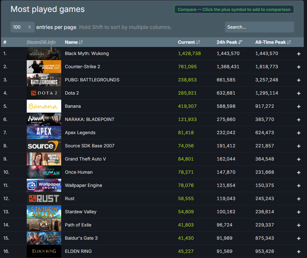
Task: Click the Search input field
Action: tap(259, 27)
